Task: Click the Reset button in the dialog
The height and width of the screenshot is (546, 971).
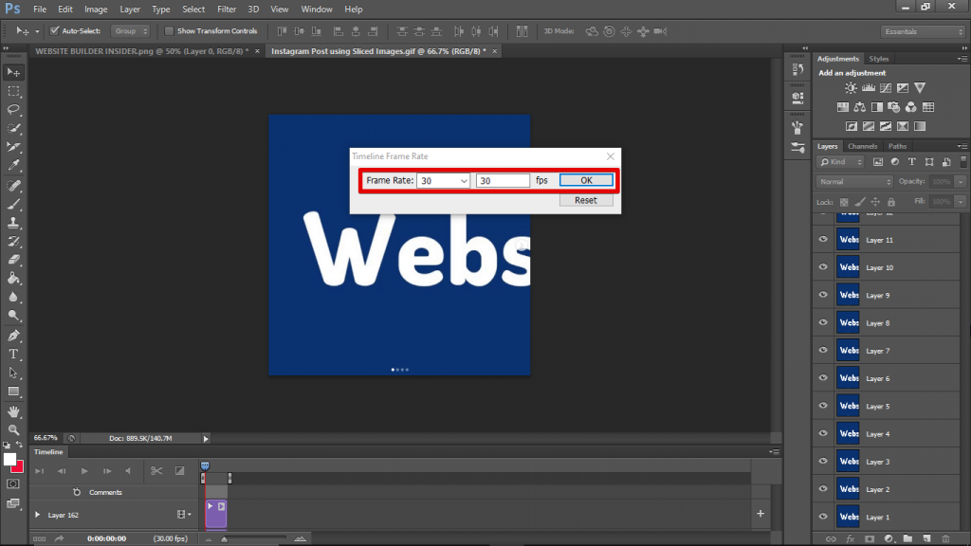Action: click(x=585, y=200)
